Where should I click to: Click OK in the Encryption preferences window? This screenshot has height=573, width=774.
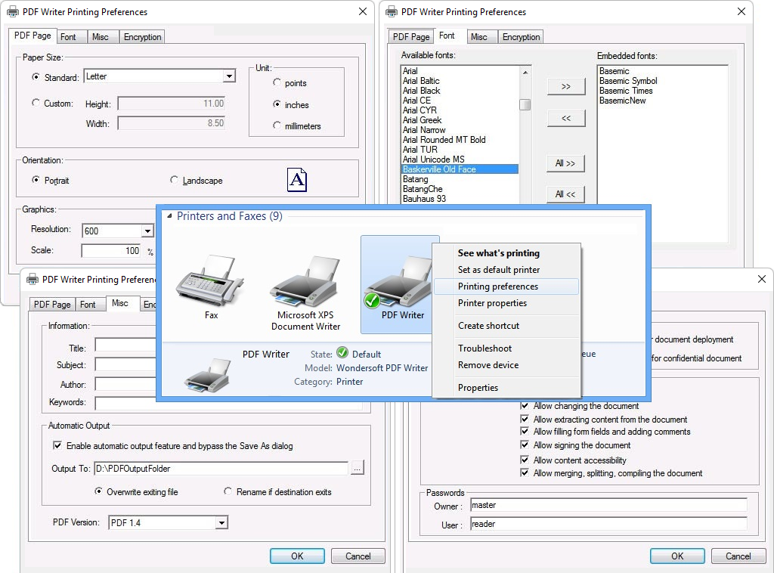coord(677,556)
